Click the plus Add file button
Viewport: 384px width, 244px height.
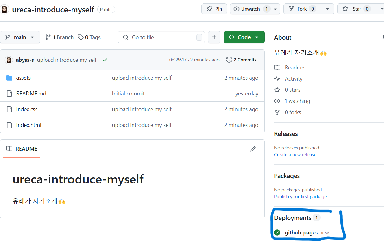click(214, 37)
